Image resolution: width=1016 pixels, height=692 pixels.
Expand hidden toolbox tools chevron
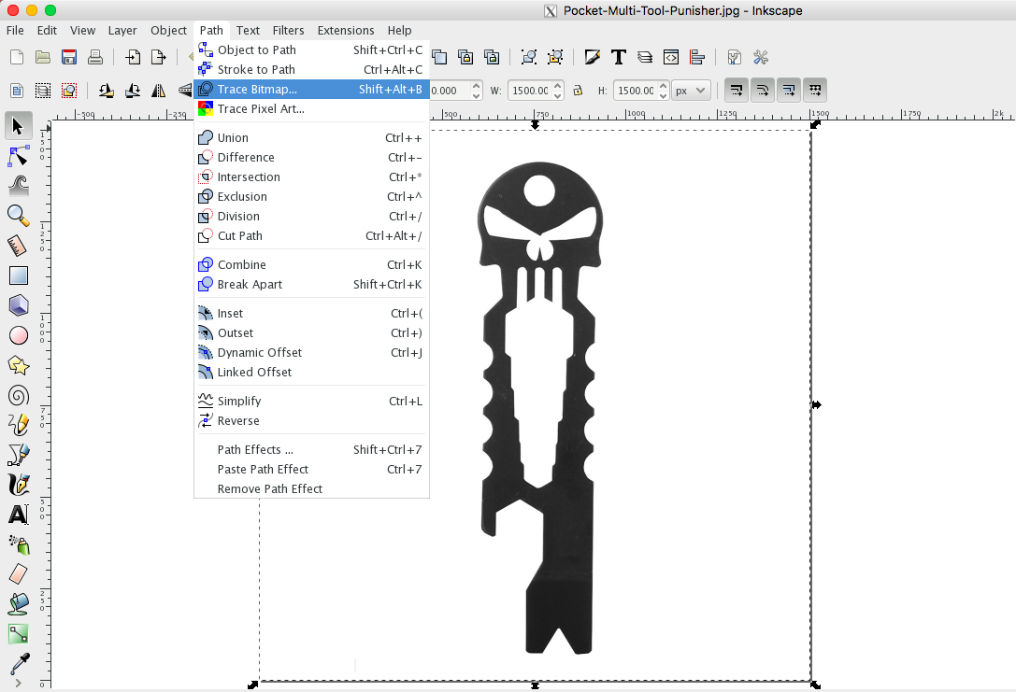click(18, 684)
